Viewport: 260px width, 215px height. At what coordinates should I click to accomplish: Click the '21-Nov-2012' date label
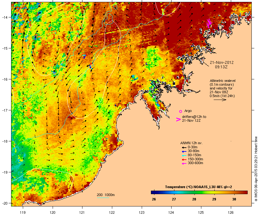pos(222,63)
